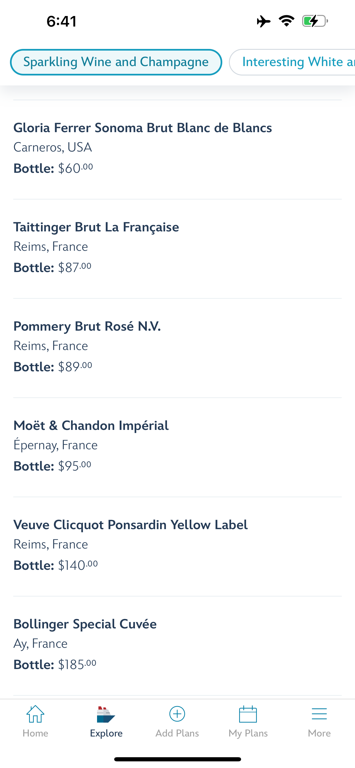
Task: Choose Moët & Chandon Impérial item
Action: pos(91,426)
